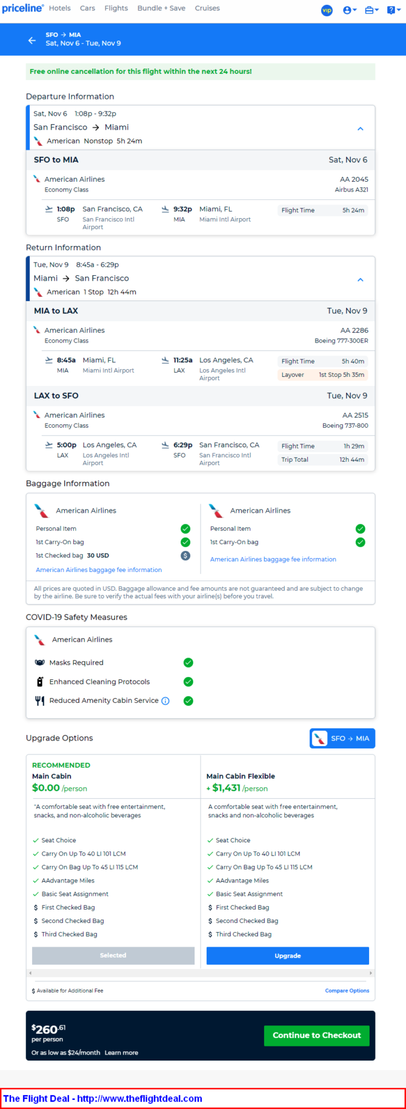The width and height of the screenshot is (406, 1109).
Task: Click the left baggage card American Airlines logo
Action: coord(42,511)
